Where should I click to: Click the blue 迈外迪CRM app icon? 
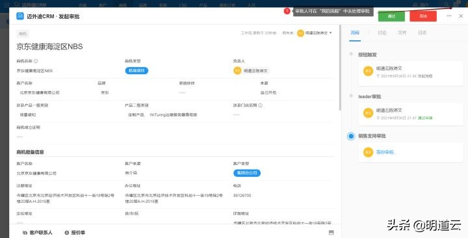coord(20,16)
